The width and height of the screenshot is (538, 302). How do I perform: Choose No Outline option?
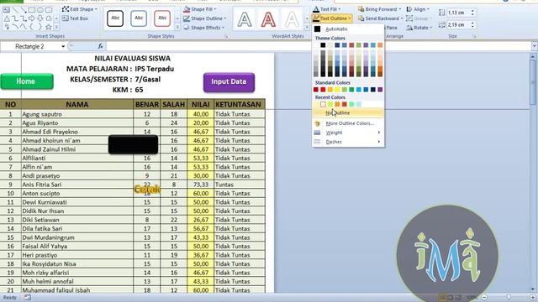tap(348, 112)
